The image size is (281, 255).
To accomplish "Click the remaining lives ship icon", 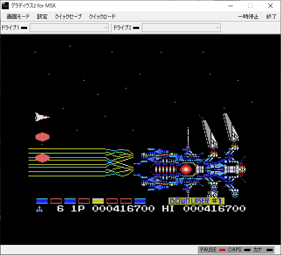I will click(x=39, y=208).
